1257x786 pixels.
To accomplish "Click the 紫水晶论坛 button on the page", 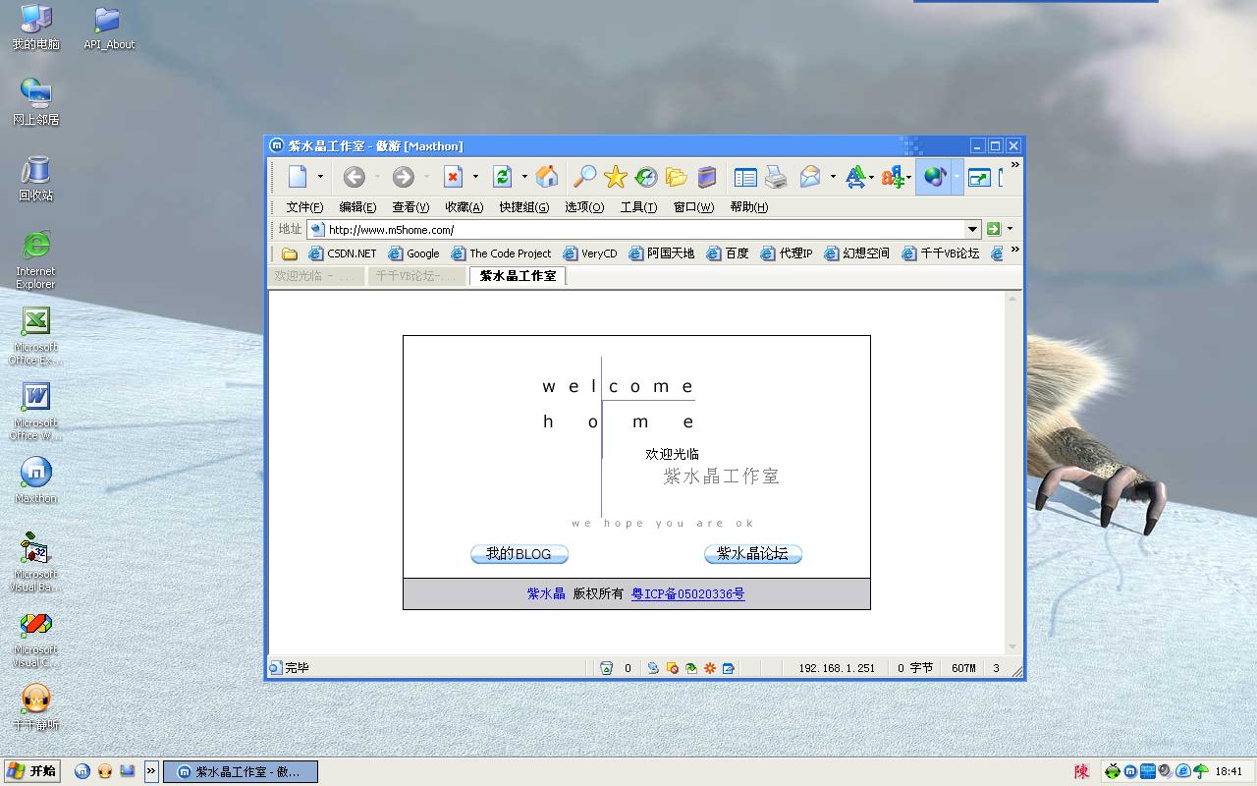I will click(753, 554).
